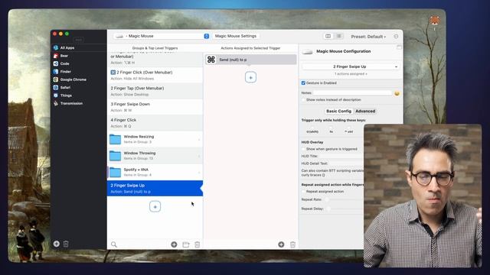The height and width of the screenshot is (275, 490).
Task: Toggle the shift modifier key checkbox
Action: (312, 128)
